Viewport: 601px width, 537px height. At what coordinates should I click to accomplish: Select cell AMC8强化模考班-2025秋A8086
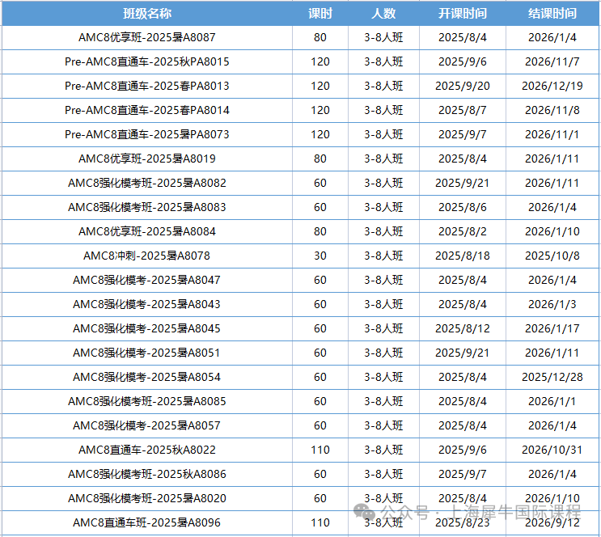pos(147,474)
